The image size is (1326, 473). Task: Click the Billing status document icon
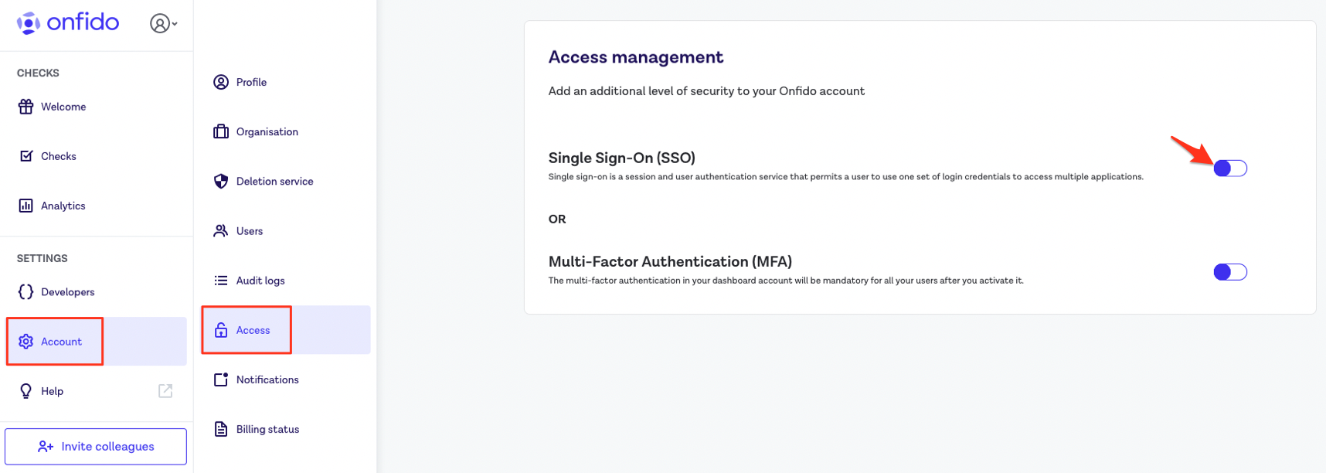click(221, 429)
